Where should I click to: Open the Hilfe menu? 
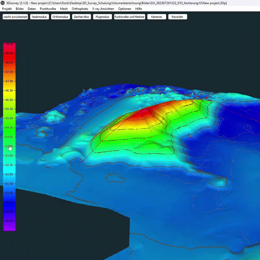[x=139, y=9]
